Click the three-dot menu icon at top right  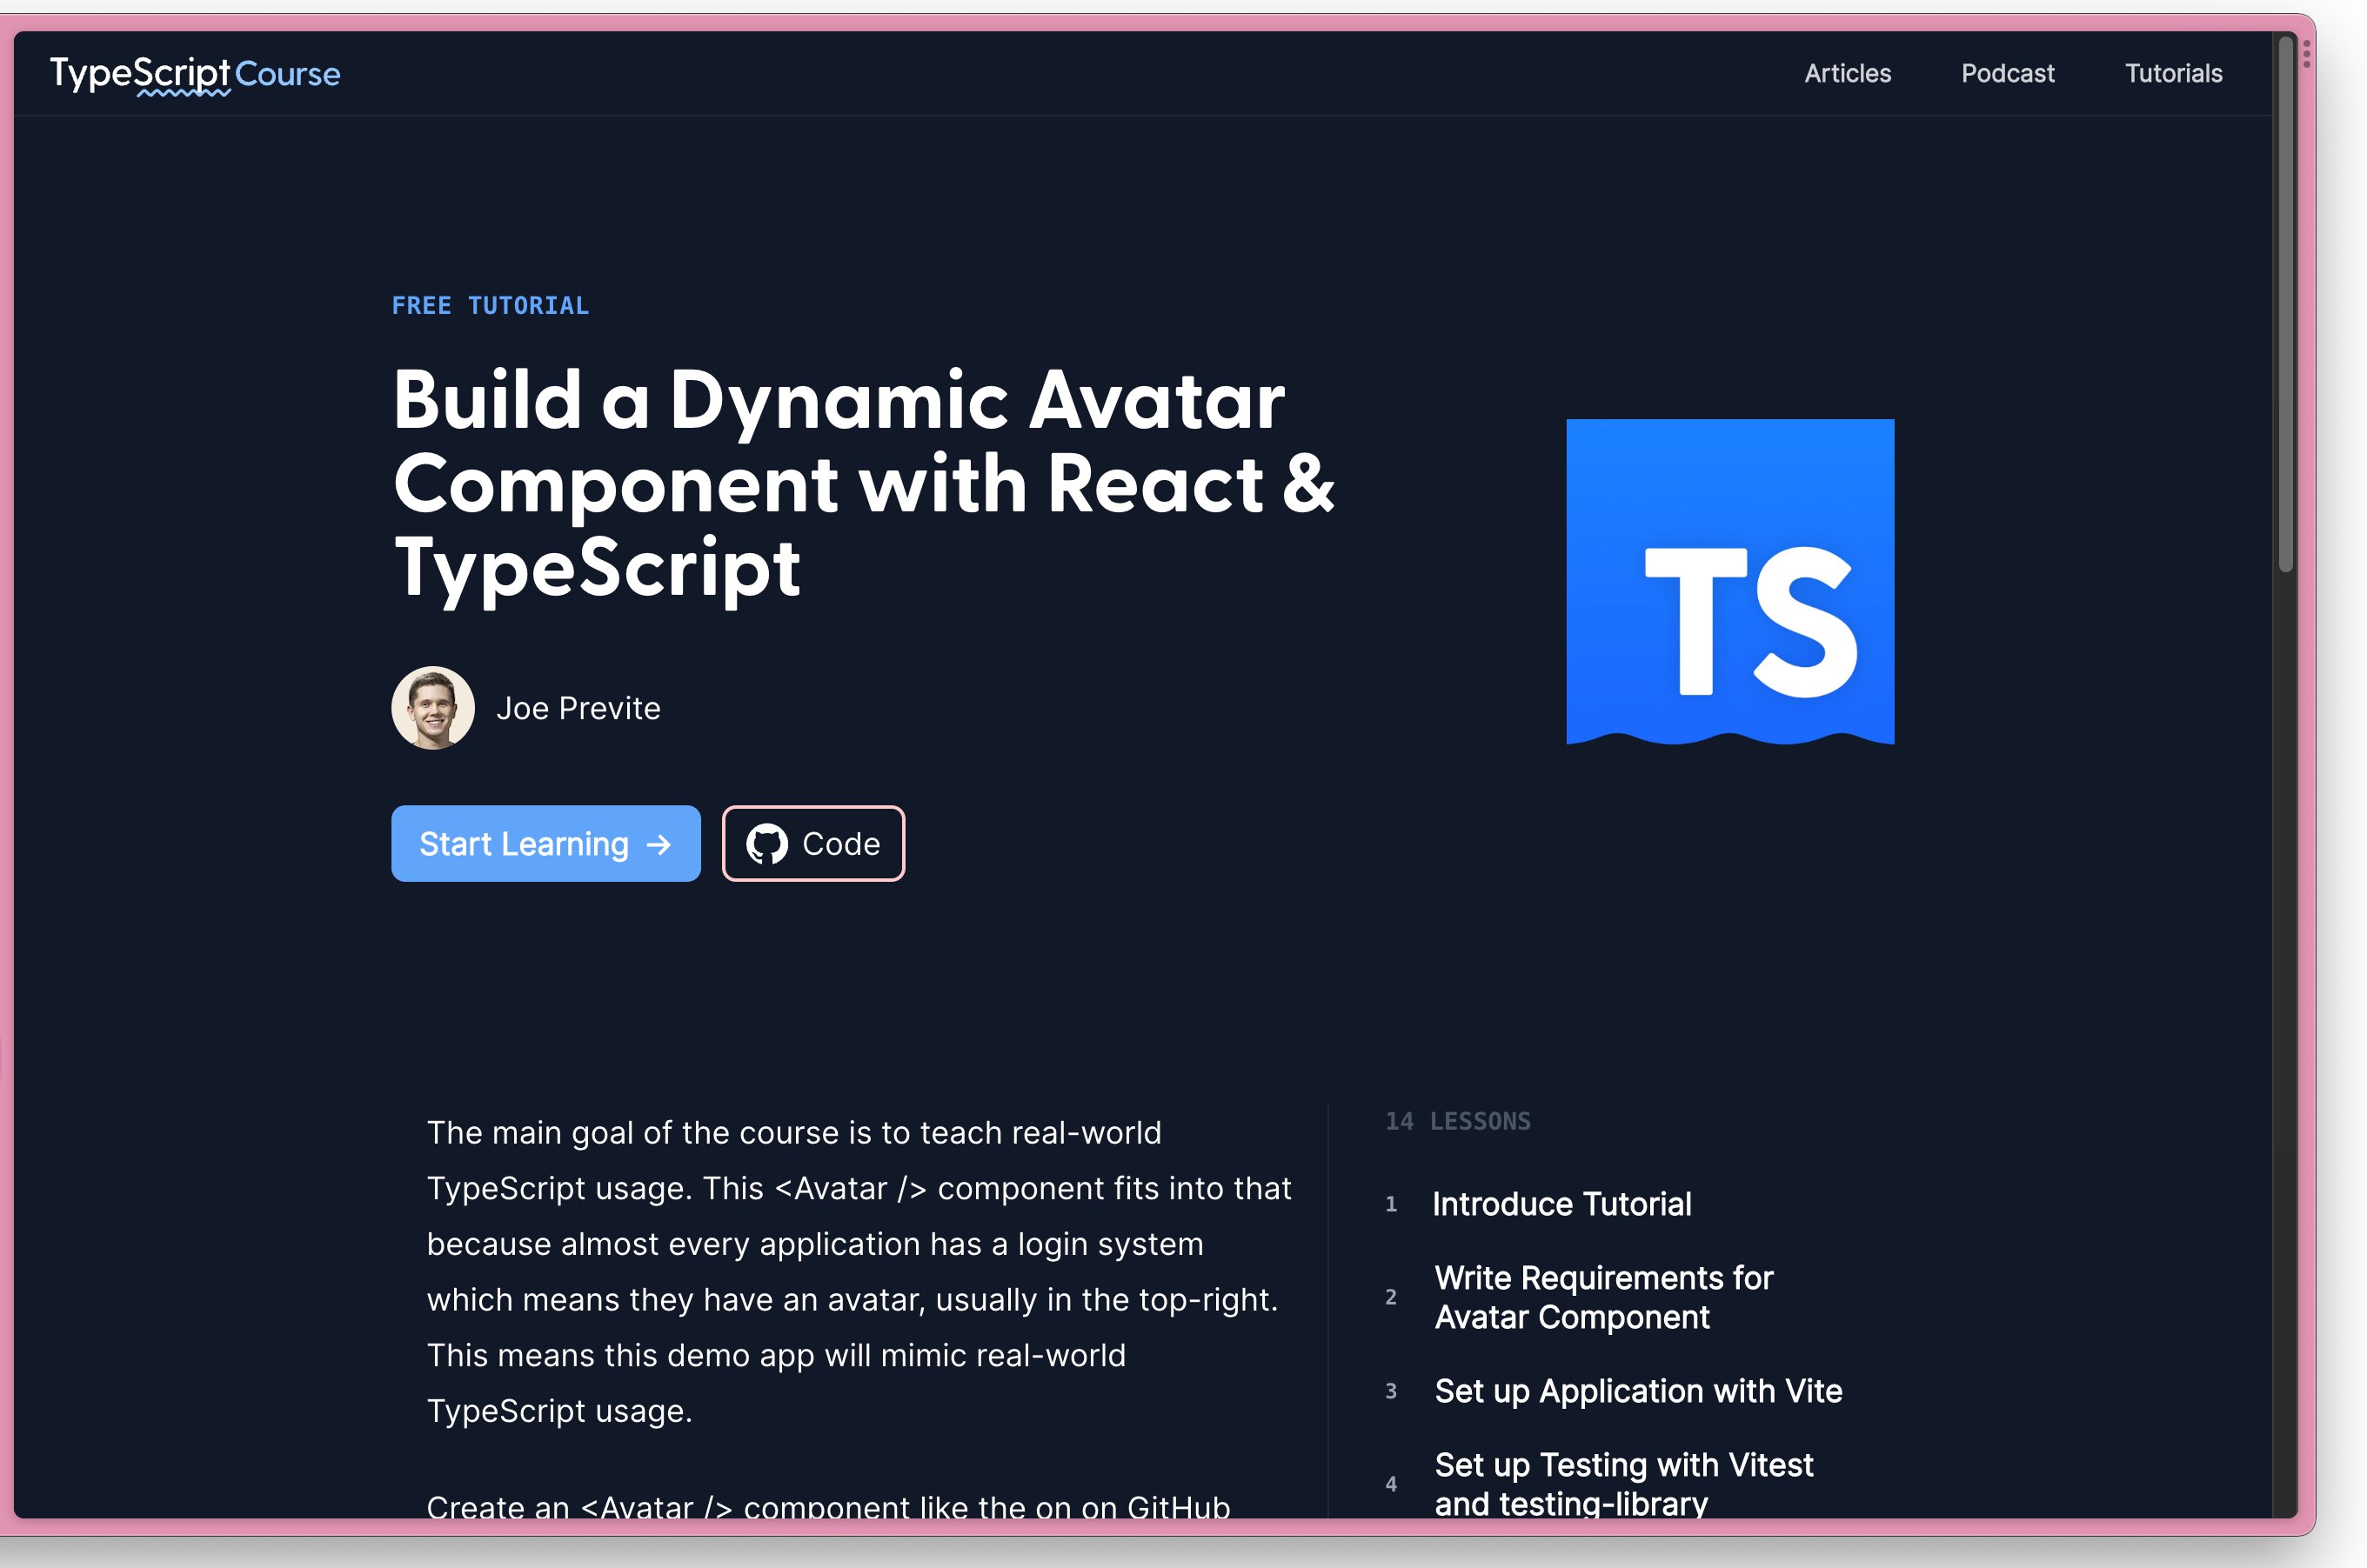point(2306,54)
